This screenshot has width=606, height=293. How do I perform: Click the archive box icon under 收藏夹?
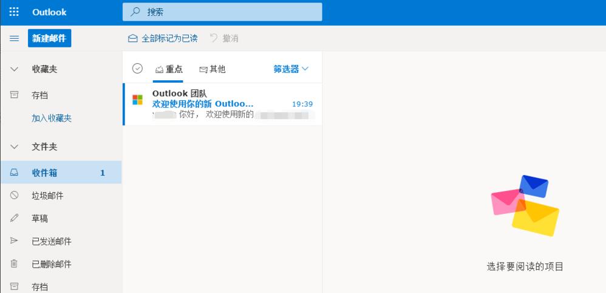coord(15,95)
